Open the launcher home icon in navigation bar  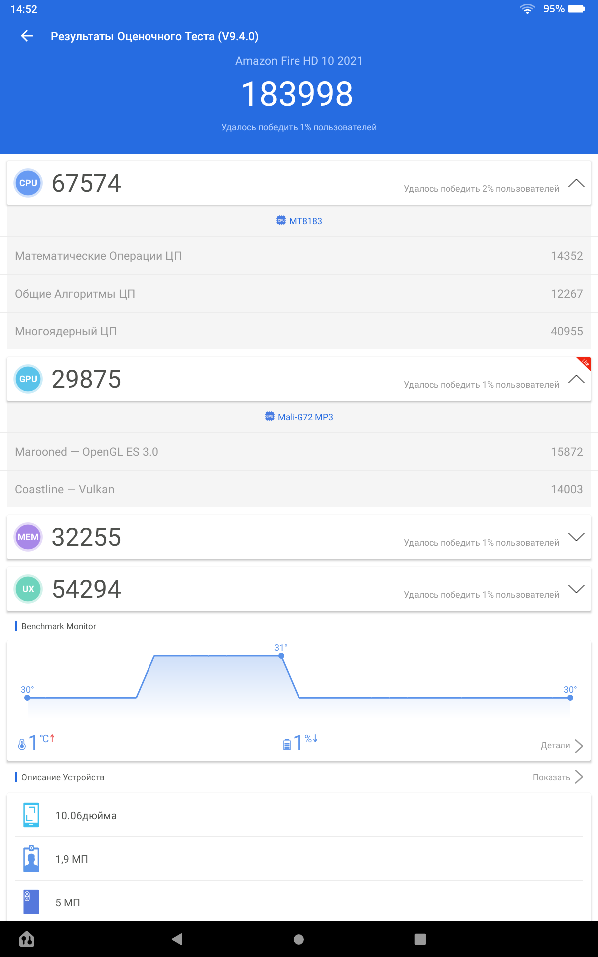[x=27, y=939]
